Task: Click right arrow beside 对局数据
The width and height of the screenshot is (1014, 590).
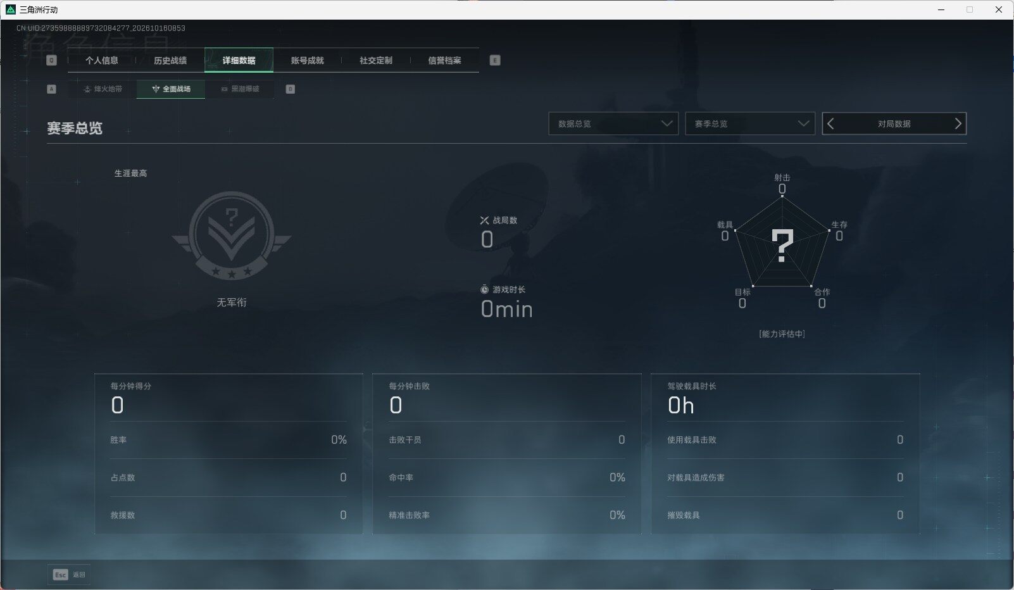Action: [x=958, y=123]
